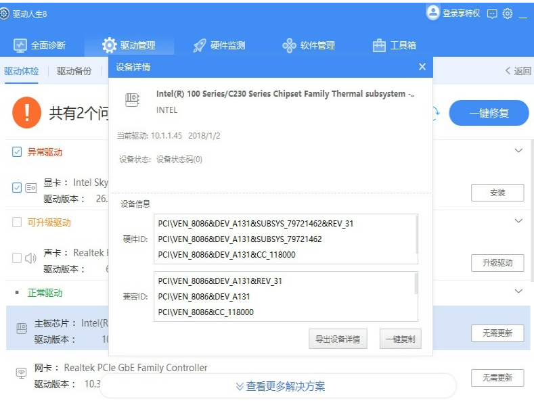Image resolution: width=534 pixels, height=407 pixels.
Task: Click 无需更新 in 网卡 row
Action: 497,377
